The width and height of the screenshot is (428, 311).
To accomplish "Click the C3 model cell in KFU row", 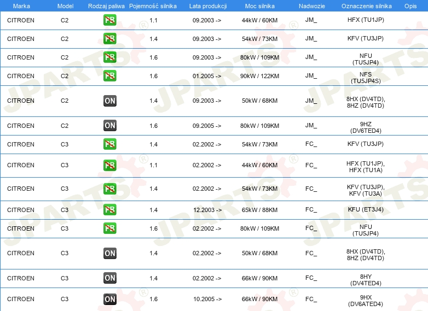I will (x=65, y=210).
